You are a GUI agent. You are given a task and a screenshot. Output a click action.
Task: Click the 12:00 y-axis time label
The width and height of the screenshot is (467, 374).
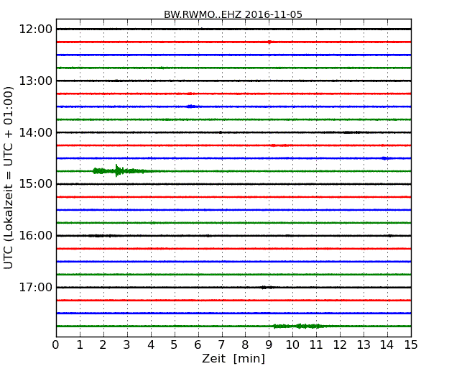click(x=35, y=29)
